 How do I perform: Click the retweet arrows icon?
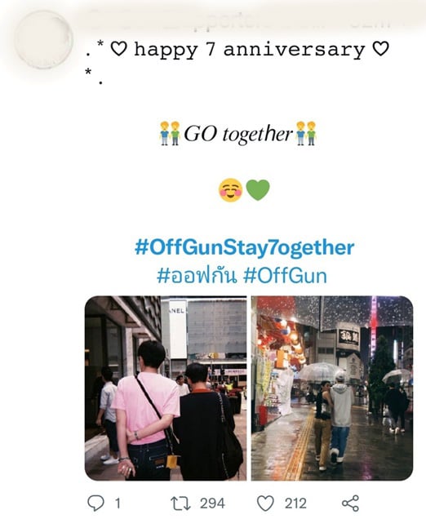[180, 503]
